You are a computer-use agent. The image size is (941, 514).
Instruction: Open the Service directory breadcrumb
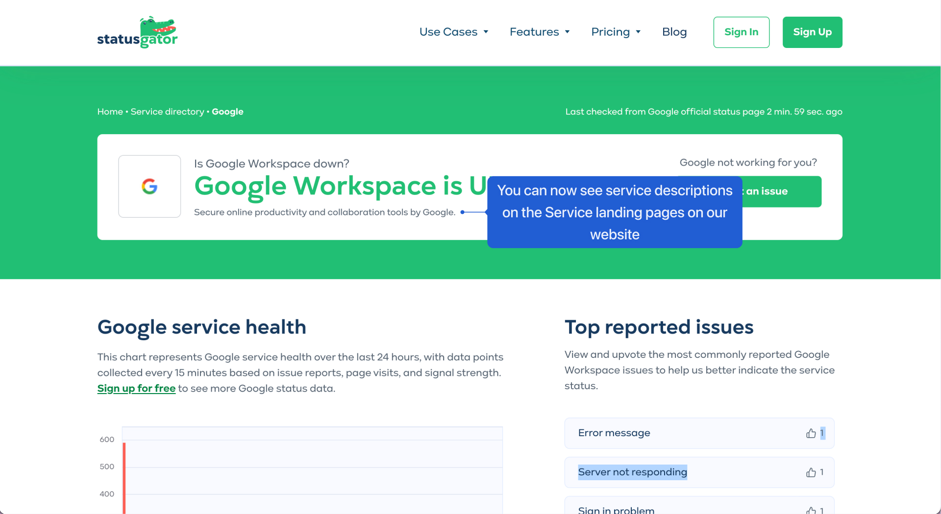pos(167,112)
